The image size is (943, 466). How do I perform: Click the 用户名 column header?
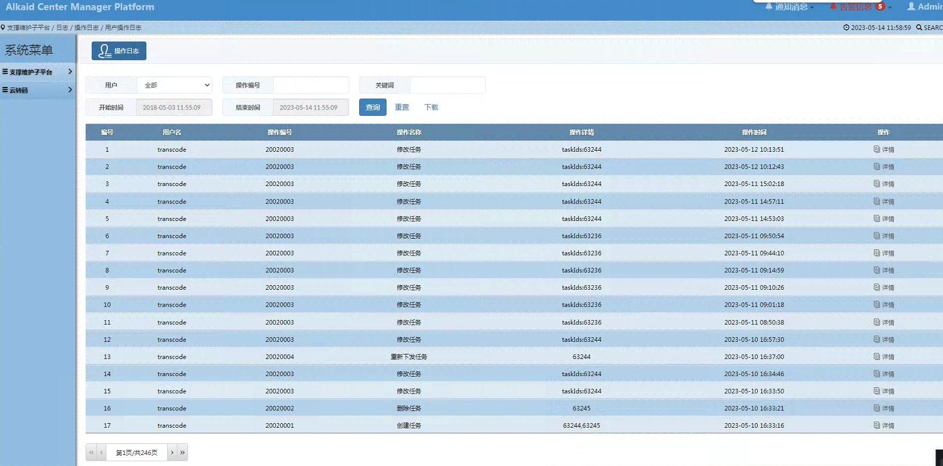(x=172, y=132)
